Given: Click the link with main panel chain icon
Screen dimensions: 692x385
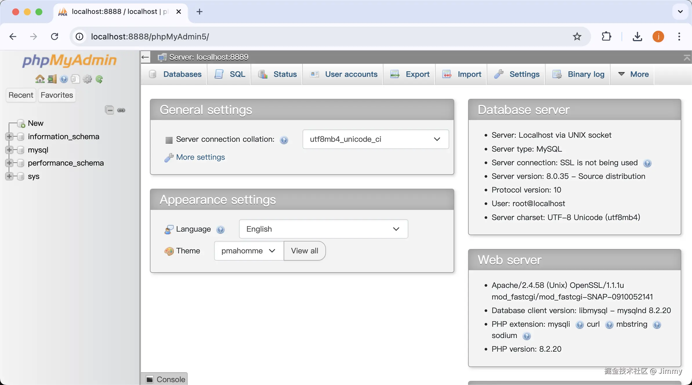Looking at the screenshot, I should pyautogui.click(x=121, y=110).
